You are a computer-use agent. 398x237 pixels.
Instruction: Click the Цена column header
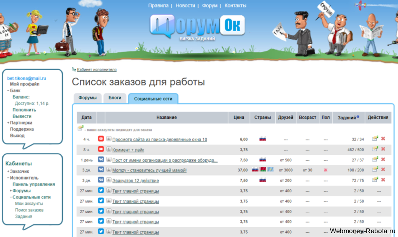pos(239,118)
